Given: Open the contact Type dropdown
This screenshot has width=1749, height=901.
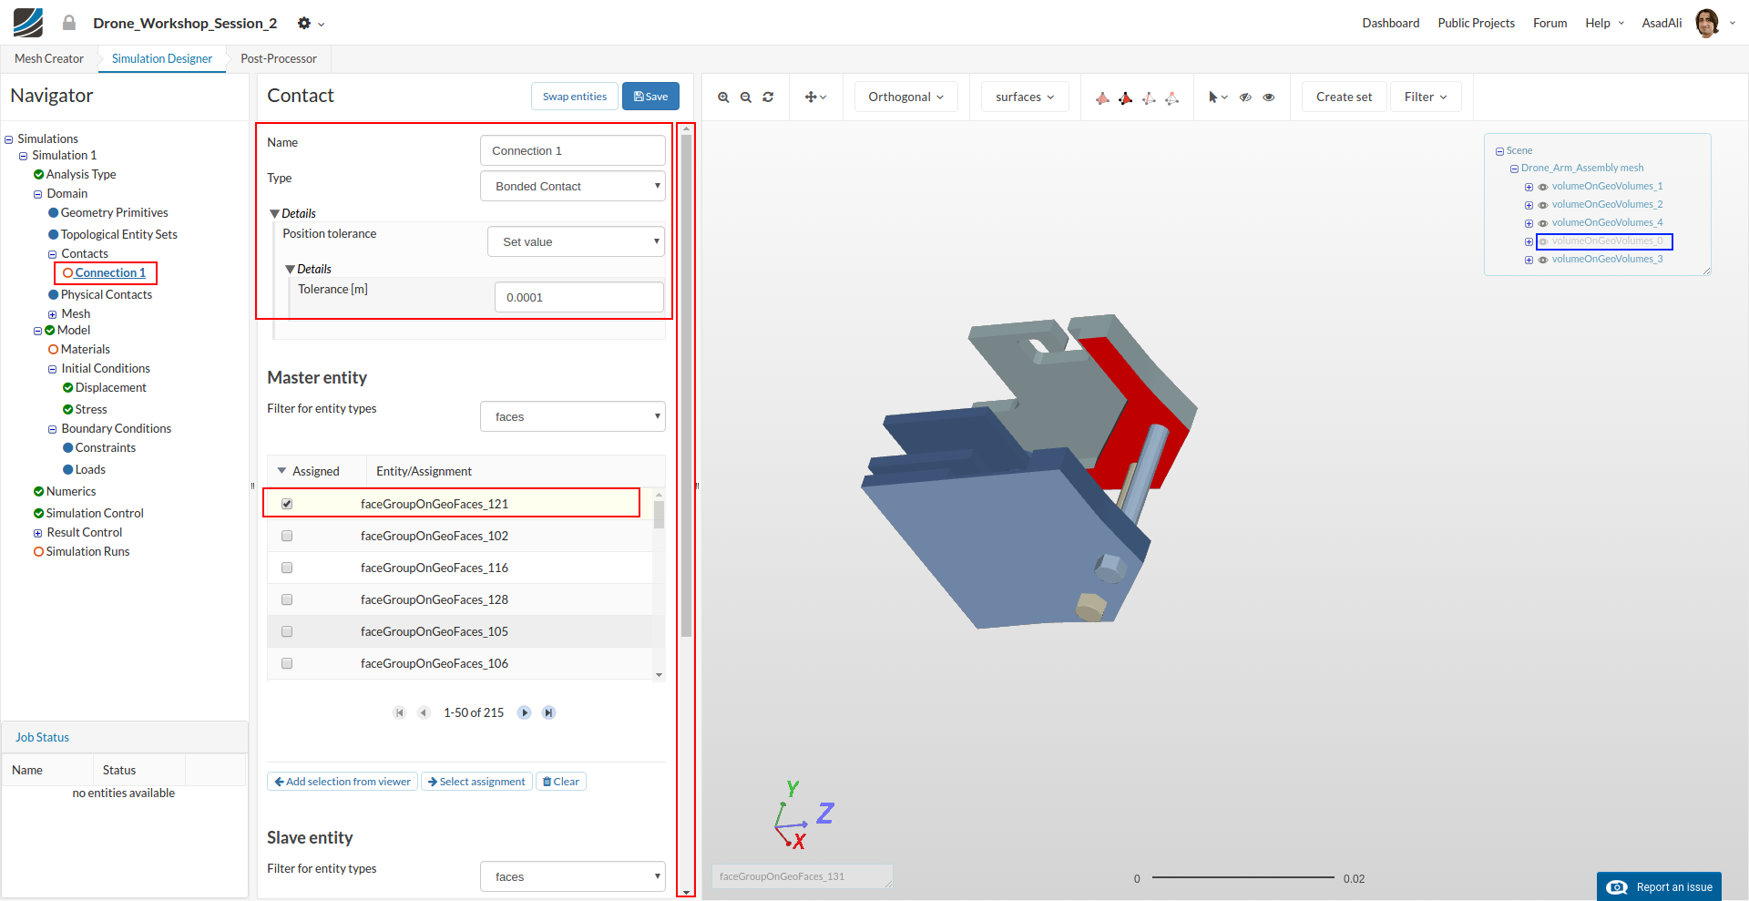Looking at the screenshot, I should [x=573, y=187].
